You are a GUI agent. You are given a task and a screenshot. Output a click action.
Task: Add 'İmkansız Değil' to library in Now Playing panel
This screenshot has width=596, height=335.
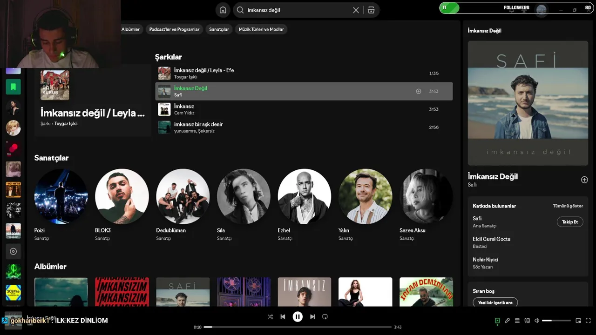[x=584, y=180]
